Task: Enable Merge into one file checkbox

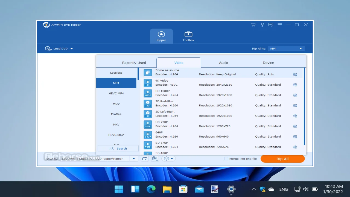Action: (226, 159)
